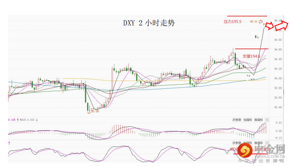Click 换指标 in the KD panel
The height and width of the screenshot is (167, 290).
coord(258,143)
